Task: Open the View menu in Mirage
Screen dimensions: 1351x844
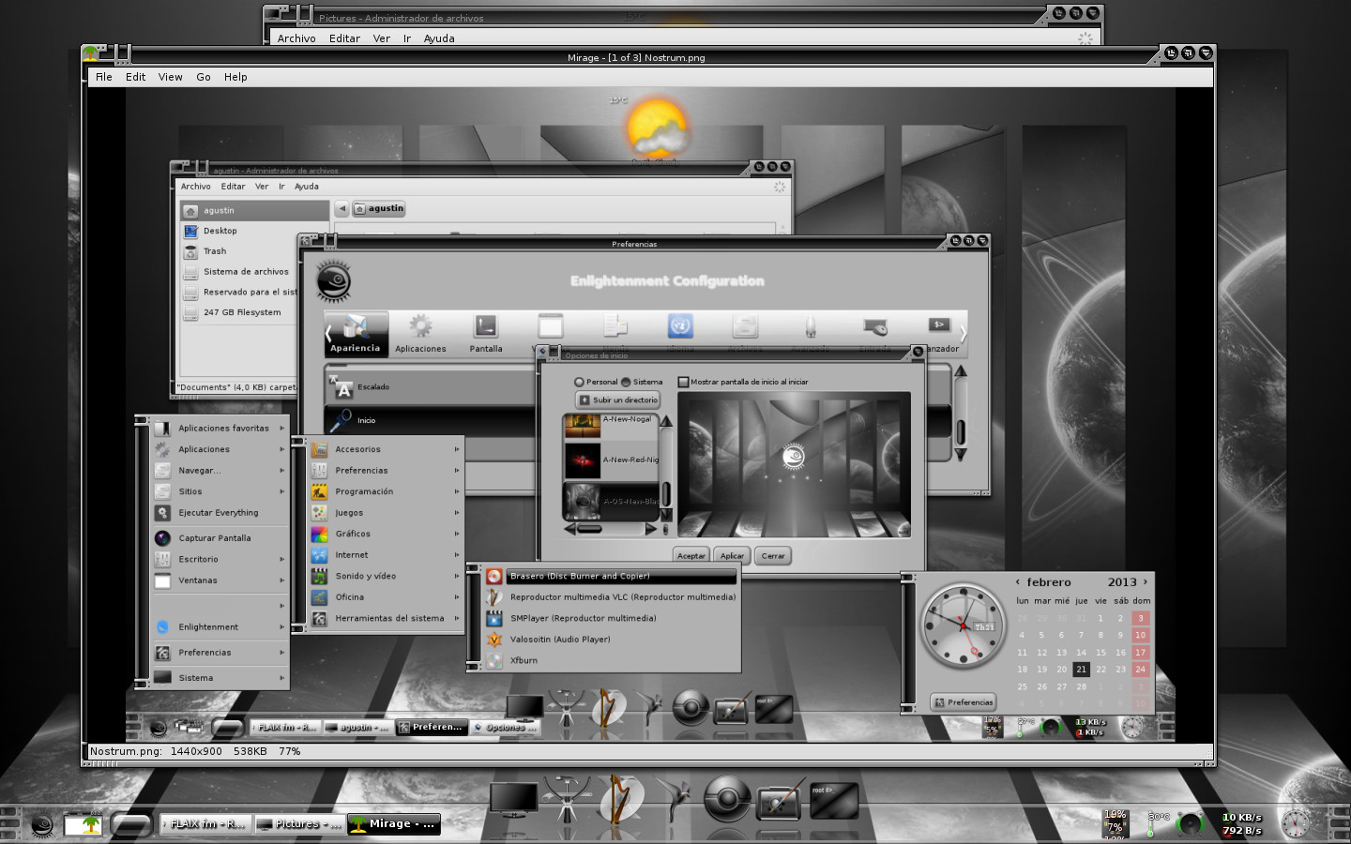Action: (x=170, y=77)
